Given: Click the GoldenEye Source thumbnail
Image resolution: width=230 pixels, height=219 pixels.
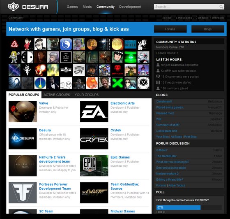Looking at the screenshot, I should tap(94, 193).
